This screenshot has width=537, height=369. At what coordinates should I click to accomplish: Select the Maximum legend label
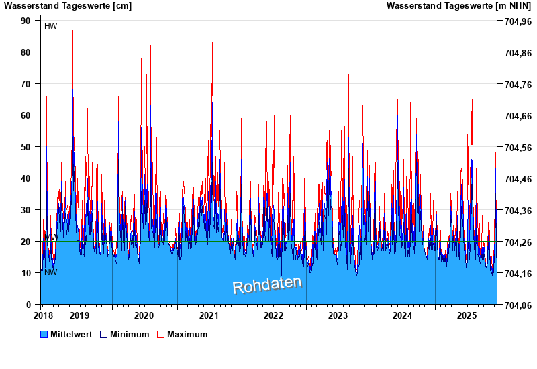[187, 334]
